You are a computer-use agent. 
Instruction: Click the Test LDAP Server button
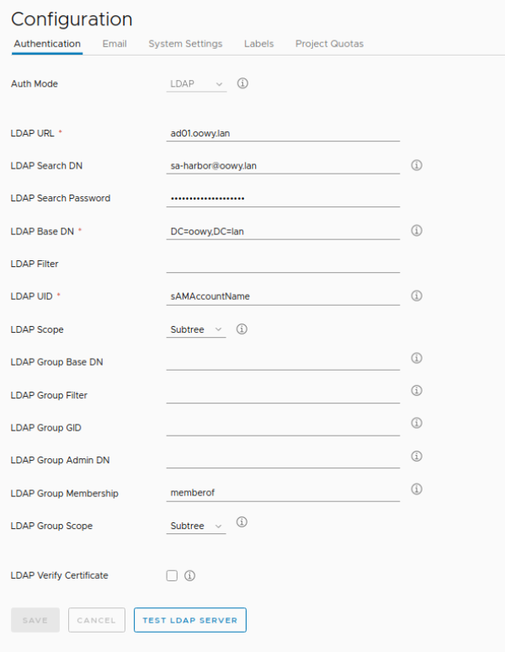pyautogui.click(x=189, y=620)
